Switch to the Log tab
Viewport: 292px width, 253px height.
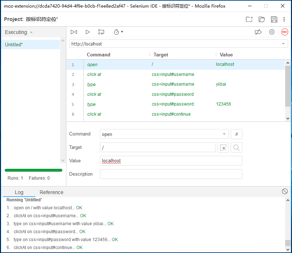click(x=19, y=192)
